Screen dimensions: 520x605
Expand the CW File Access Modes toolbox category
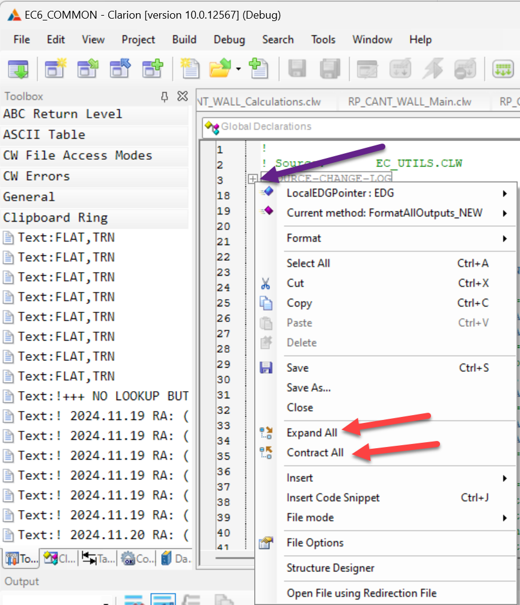(x=78, y=156)
